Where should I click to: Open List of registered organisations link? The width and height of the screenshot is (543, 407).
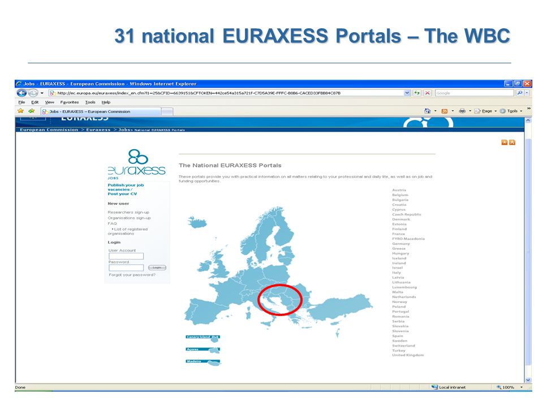[127, 231]
